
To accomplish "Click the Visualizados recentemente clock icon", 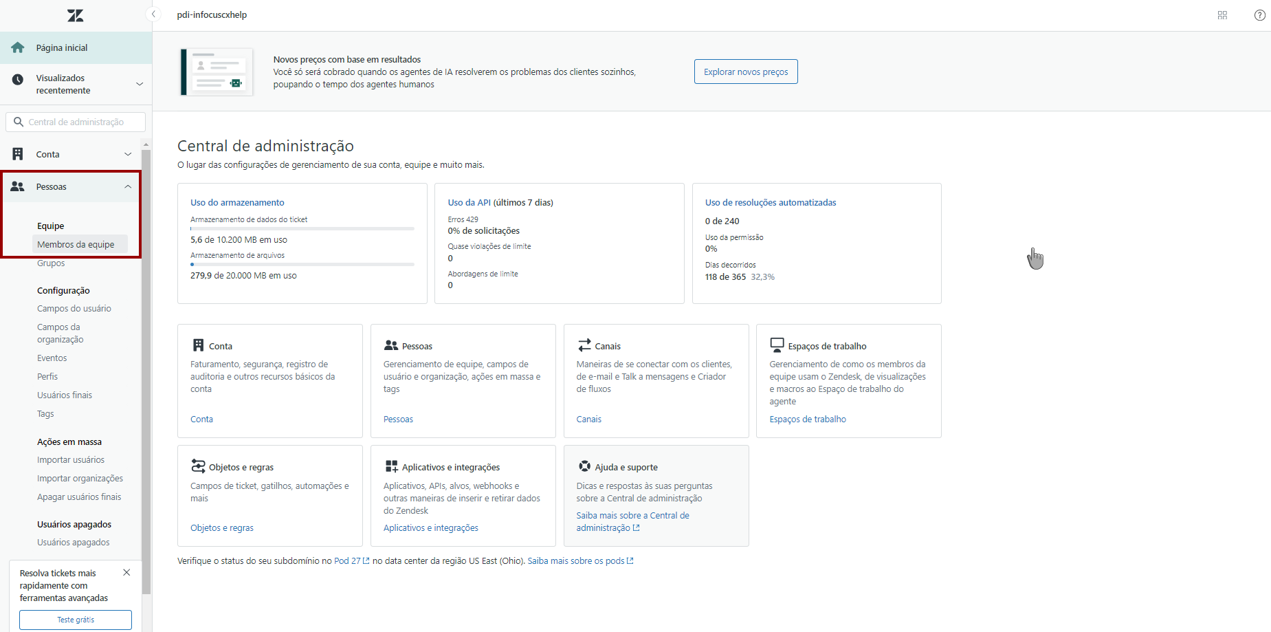I will 18,80.
